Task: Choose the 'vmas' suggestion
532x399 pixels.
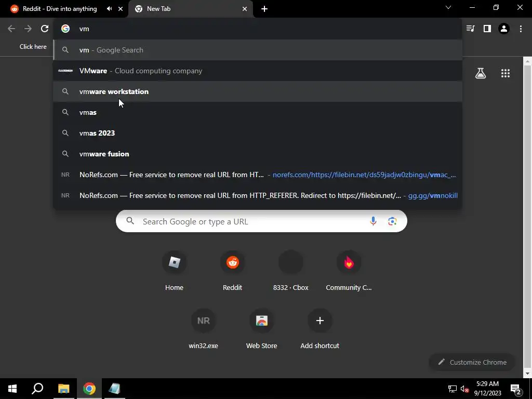Action: [x=258, y=112]
